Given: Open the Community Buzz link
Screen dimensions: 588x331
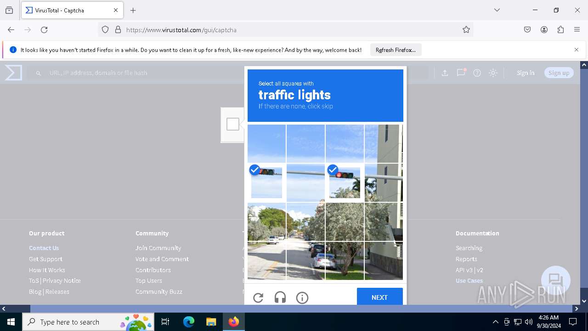Looking at the screenshot, I should coord(159,291).
